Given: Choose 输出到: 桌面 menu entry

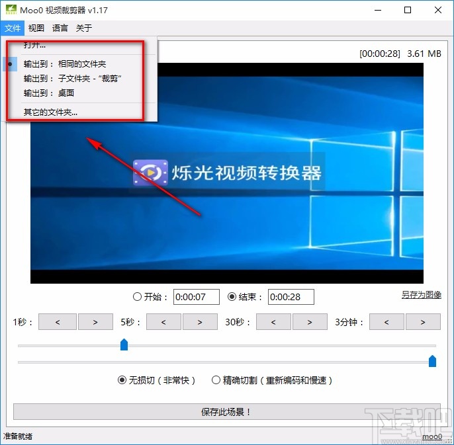Looking at the screenshot, I should 79,93.
